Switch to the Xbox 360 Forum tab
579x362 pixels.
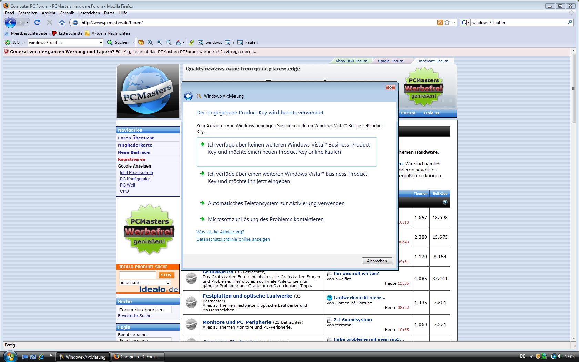351,61
